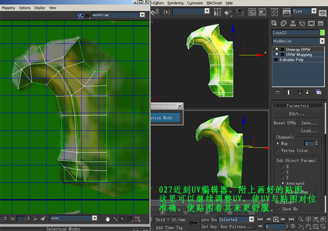Select the Vertex Color radio button
Image resolution: width=328 pixels, height=231 pixels.
pos(277,150)
